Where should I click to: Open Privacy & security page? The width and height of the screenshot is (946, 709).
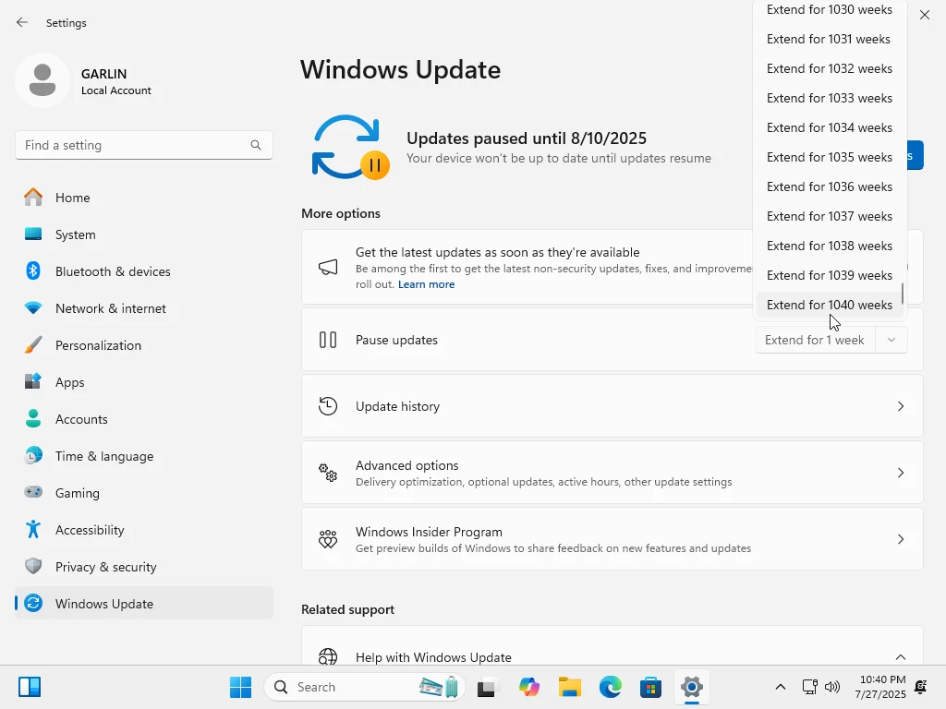coord(143,567)
